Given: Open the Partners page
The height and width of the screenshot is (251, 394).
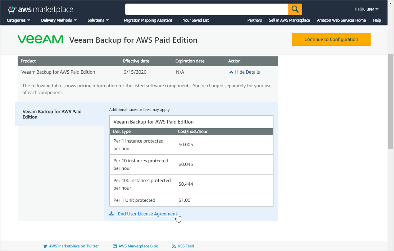Looking at the screenshot, I should point(254,20).
